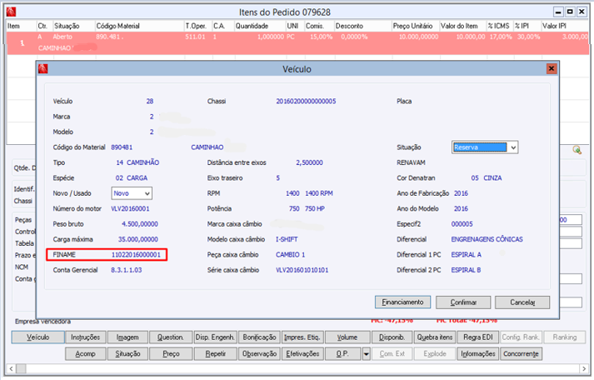Click the Distância entre eixos value 2,500000
The width and height of the screenshot is (594, 380).
point(309,162)
